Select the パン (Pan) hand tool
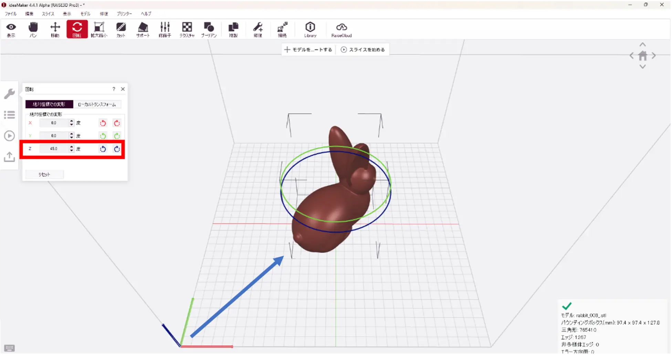 click(x=33, y=30)
